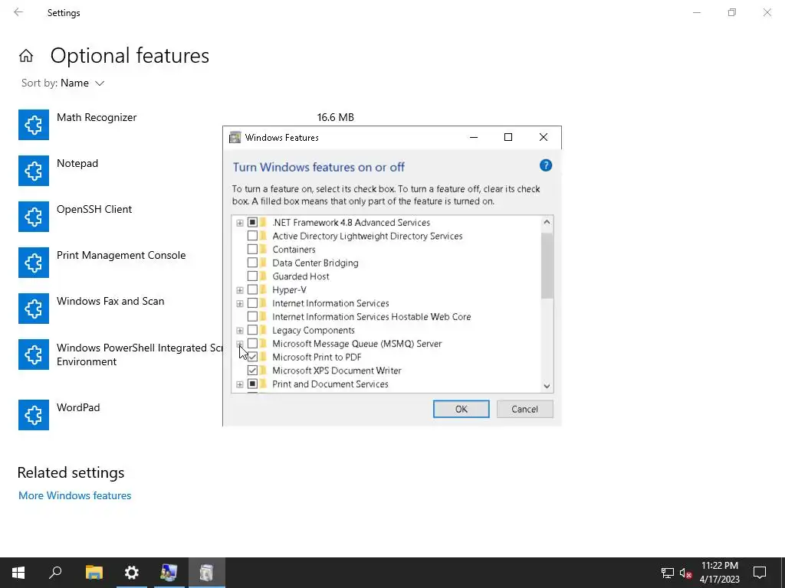The image size is (785, 588).
Task: Check the Containers feature box
Action: tap(252, 249)
